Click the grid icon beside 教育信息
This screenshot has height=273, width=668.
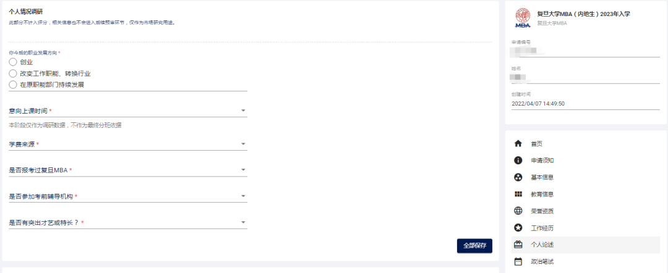coord(518,194)
